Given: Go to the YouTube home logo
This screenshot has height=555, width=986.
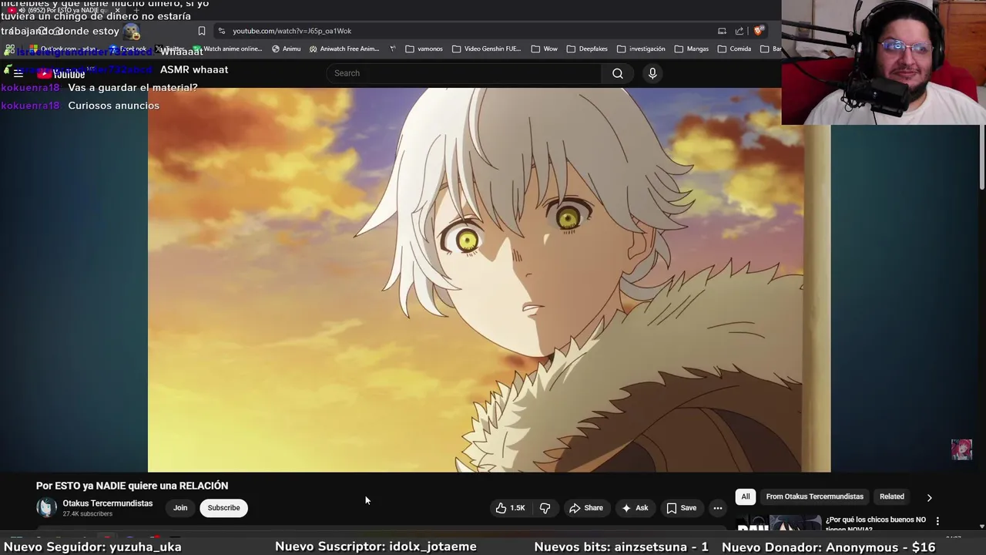Looking at the screenshot, I should [x=61, y=74].
